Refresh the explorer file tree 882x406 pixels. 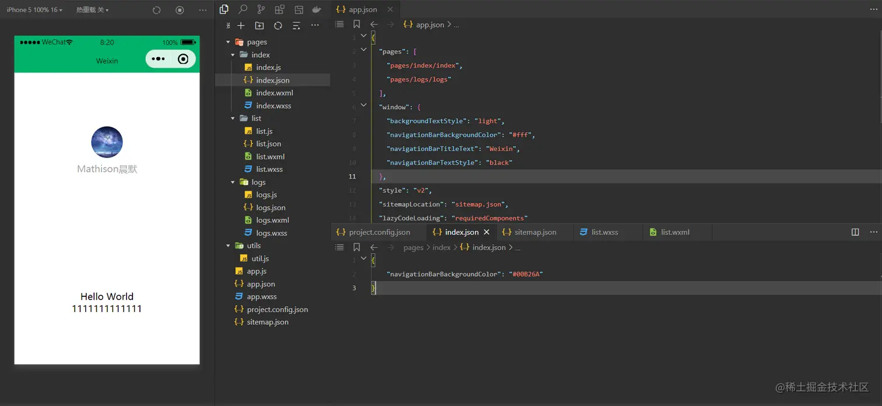[278, 25]
